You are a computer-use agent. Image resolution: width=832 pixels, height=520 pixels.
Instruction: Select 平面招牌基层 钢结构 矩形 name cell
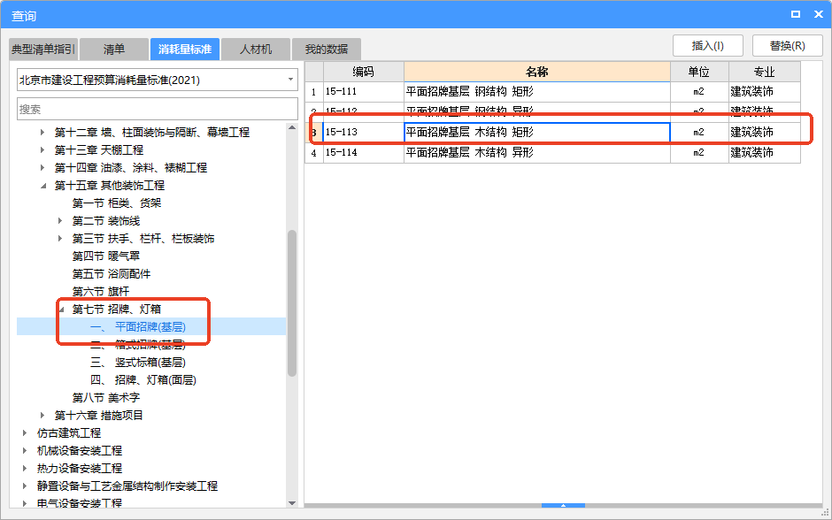tap(537, 92)
